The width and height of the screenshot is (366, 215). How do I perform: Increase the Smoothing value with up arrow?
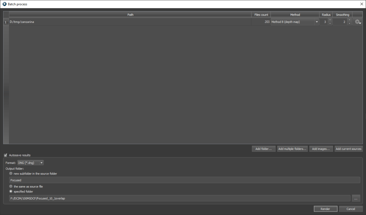(x=349, y=20)
